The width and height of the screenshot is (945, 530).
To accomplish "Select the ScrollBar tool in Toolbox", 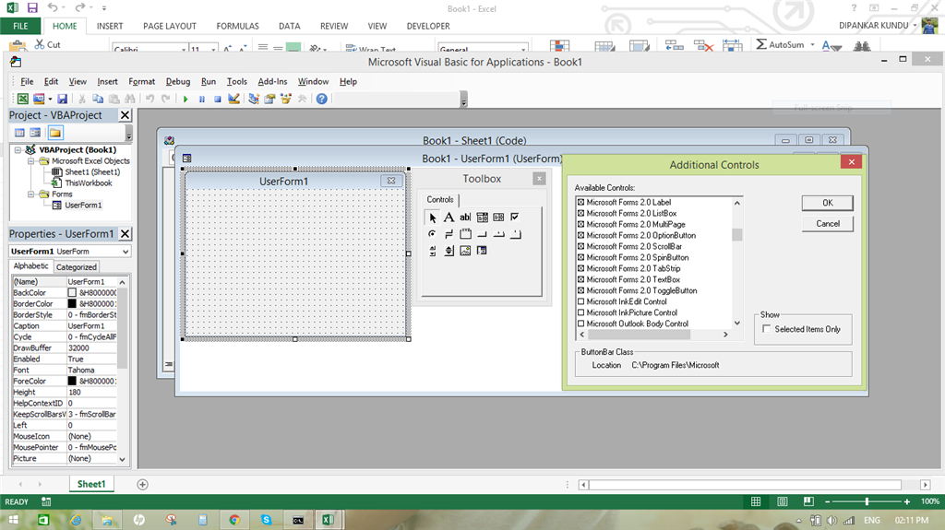I will (x=432, y=251).
